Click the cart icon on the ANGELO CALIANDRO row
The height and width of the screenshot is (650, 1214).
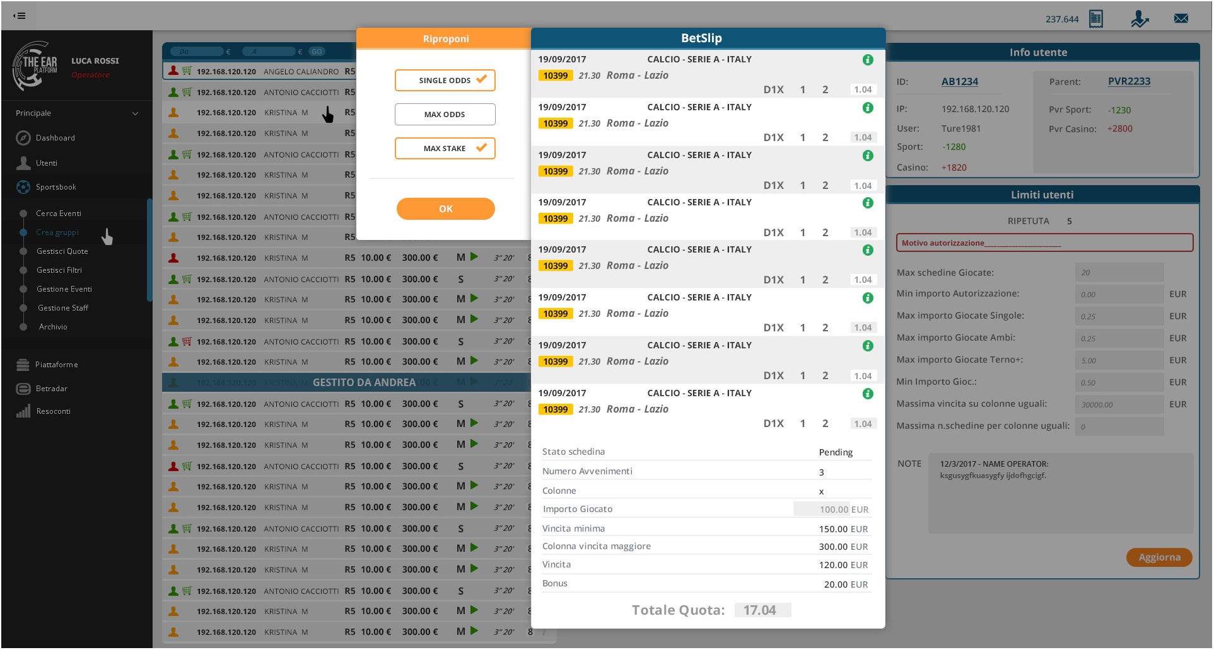(187, 71)
